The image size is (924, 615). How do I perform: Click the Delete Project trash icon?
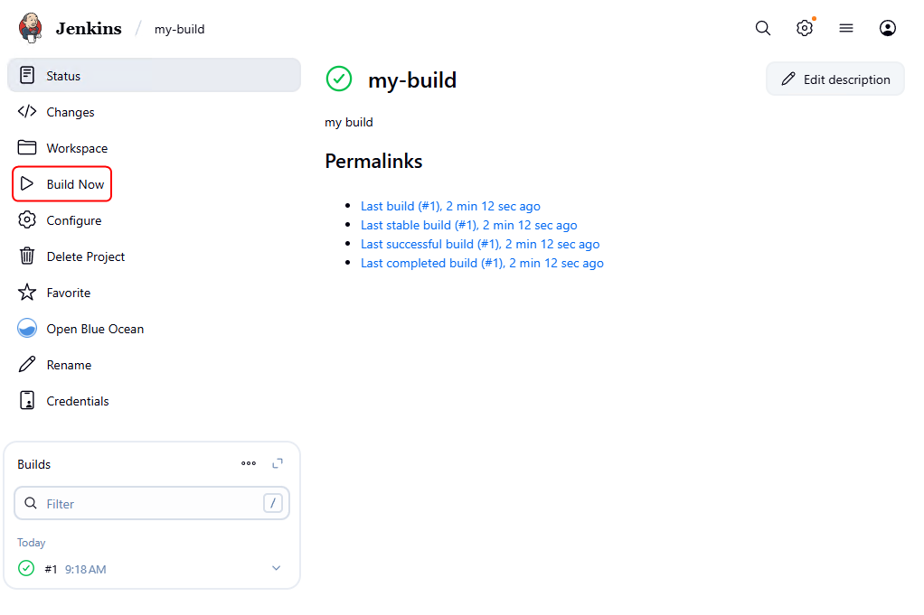(27, 256)
